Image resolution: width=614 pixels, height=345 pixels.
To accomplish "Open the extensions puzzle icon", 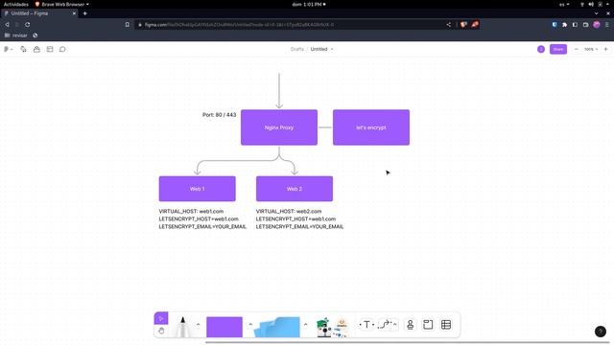I will [x=565, y=25].
